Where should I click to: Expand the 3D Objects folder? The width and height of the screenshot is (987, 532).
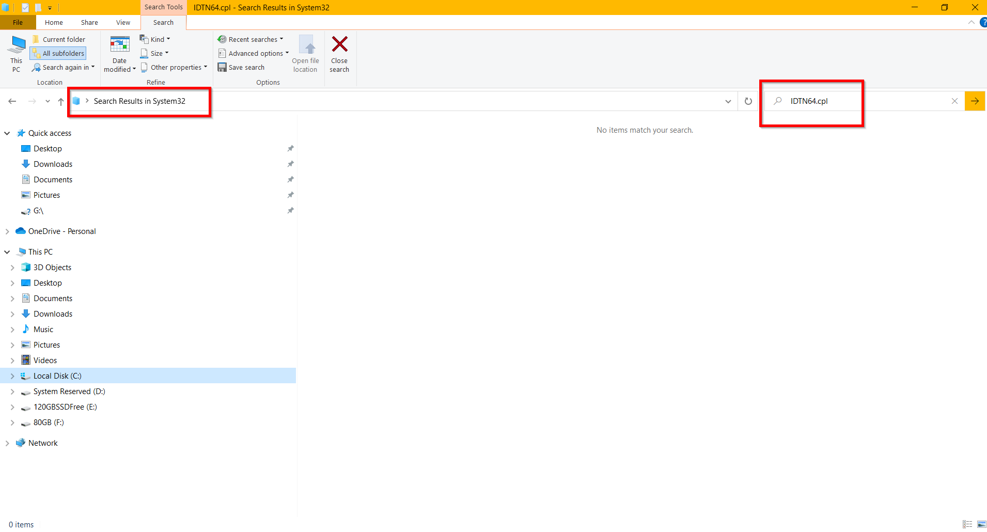pos(12,268)
